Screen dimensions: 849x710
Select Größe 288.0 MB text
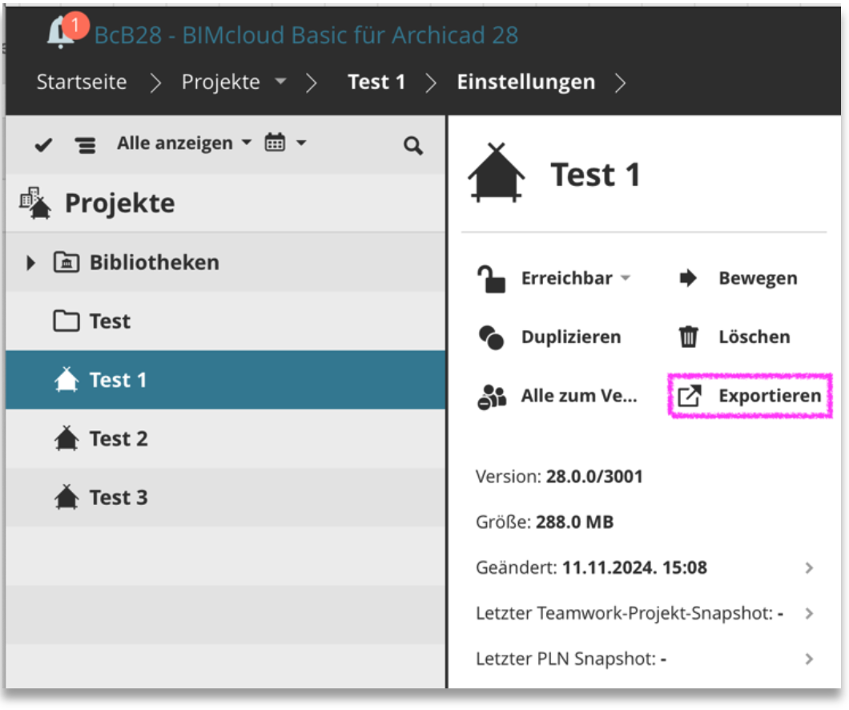click(545, 522)
